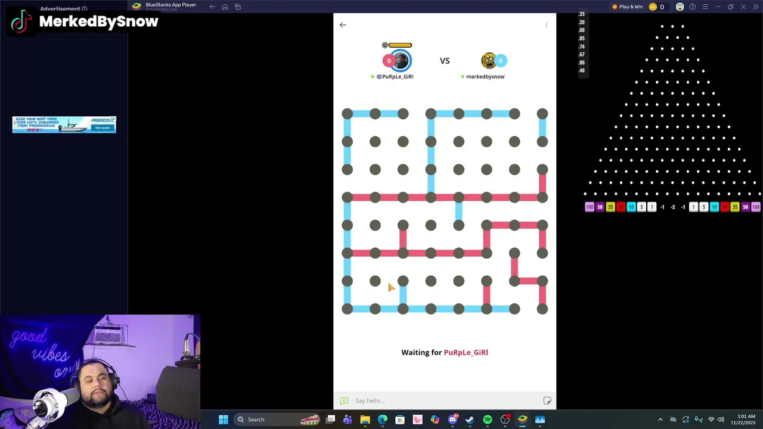Open Steam from the taskbar
This screenshot has width=763, height=429.
[x=470, y=419]
